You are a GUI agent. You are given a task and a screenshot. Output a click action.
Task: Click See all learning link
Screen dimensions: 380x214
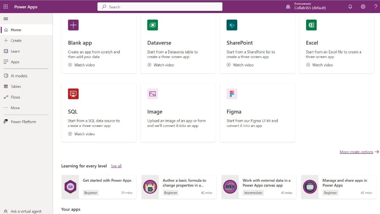116,166
